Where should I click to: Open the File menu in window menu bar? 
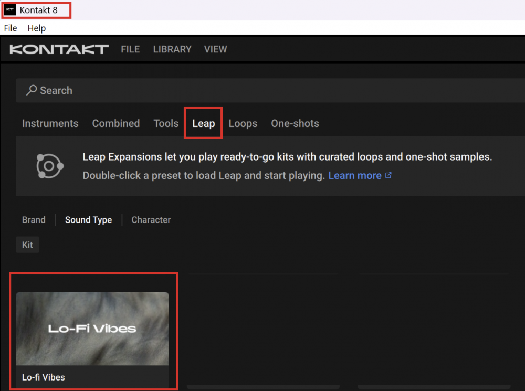10,28
